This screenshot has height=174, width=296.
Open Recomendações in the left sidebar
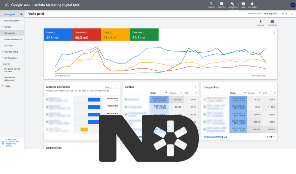12,20
